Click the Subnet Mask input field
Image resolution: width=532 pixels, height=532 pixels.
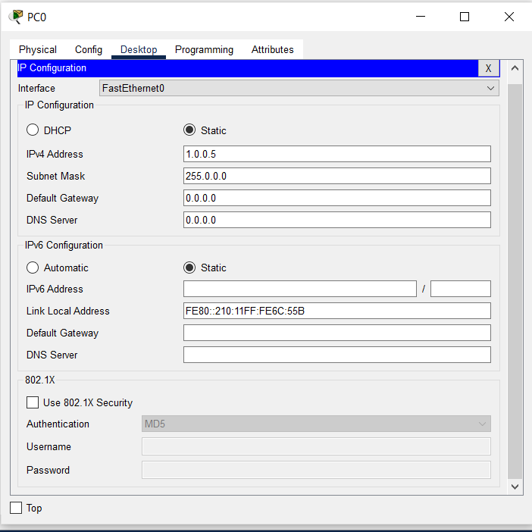tap(336, 176)
